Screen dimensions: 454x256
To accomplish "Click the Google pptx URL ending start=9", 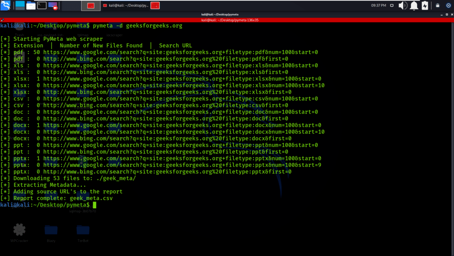I will (182, 165).
